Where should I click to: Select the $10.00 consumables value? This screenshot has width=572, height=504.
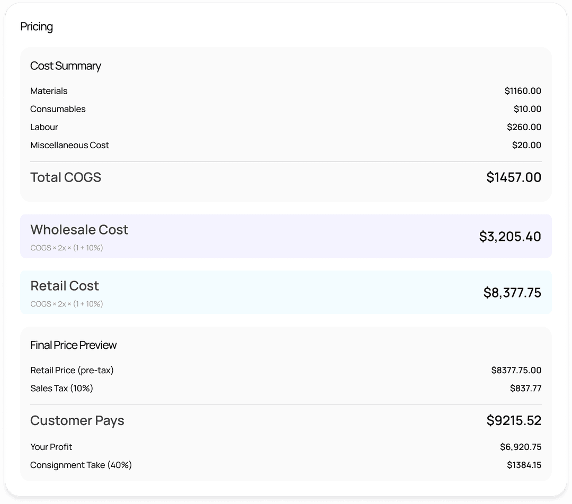(x=528, y=109)
